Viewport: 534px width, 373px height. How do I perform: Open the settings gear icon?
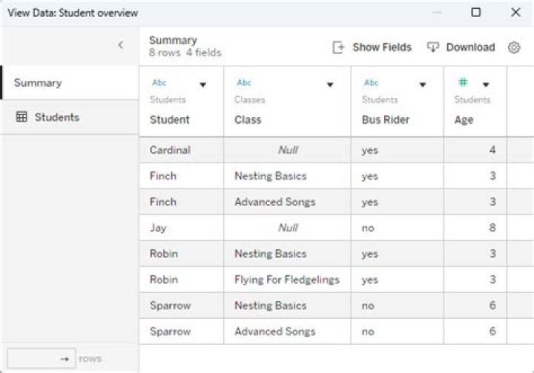[514, 47]
